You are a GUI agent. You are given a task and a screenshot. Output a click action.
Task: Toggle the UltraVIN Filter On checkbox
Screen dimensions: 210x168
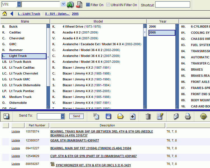pyautogui.click(x=108, y=5)
